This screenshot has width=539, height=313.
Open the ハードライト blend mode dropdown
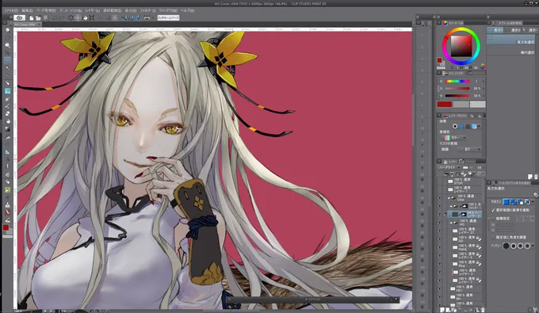[449, 168]
